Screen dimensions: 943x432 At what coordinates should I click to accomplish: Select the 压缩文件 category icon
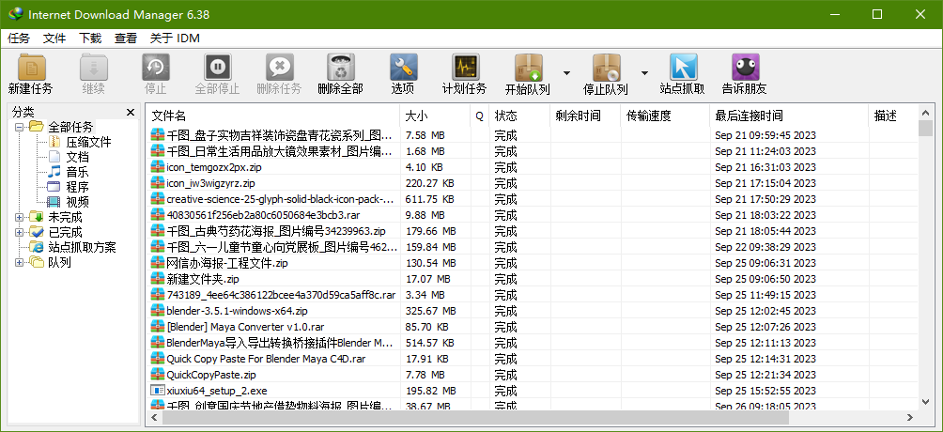pos(54,143)
